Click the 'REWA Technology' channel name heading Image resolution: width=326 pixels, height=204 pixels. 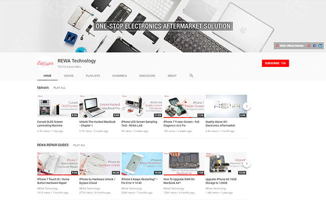coord(77,60)
